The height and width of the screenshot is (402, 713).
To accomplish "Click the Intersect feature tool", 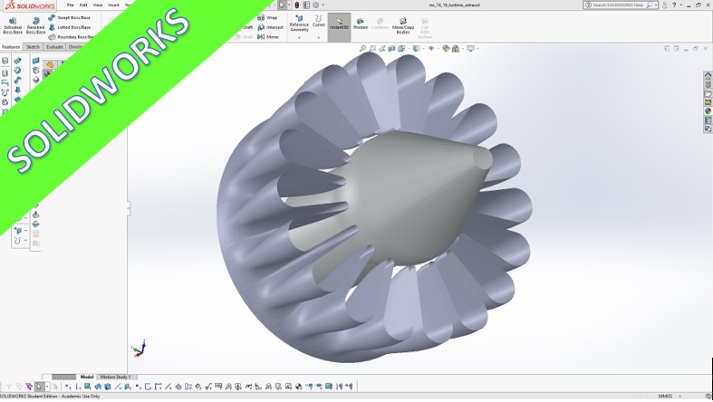I will [x=270, y=27].
